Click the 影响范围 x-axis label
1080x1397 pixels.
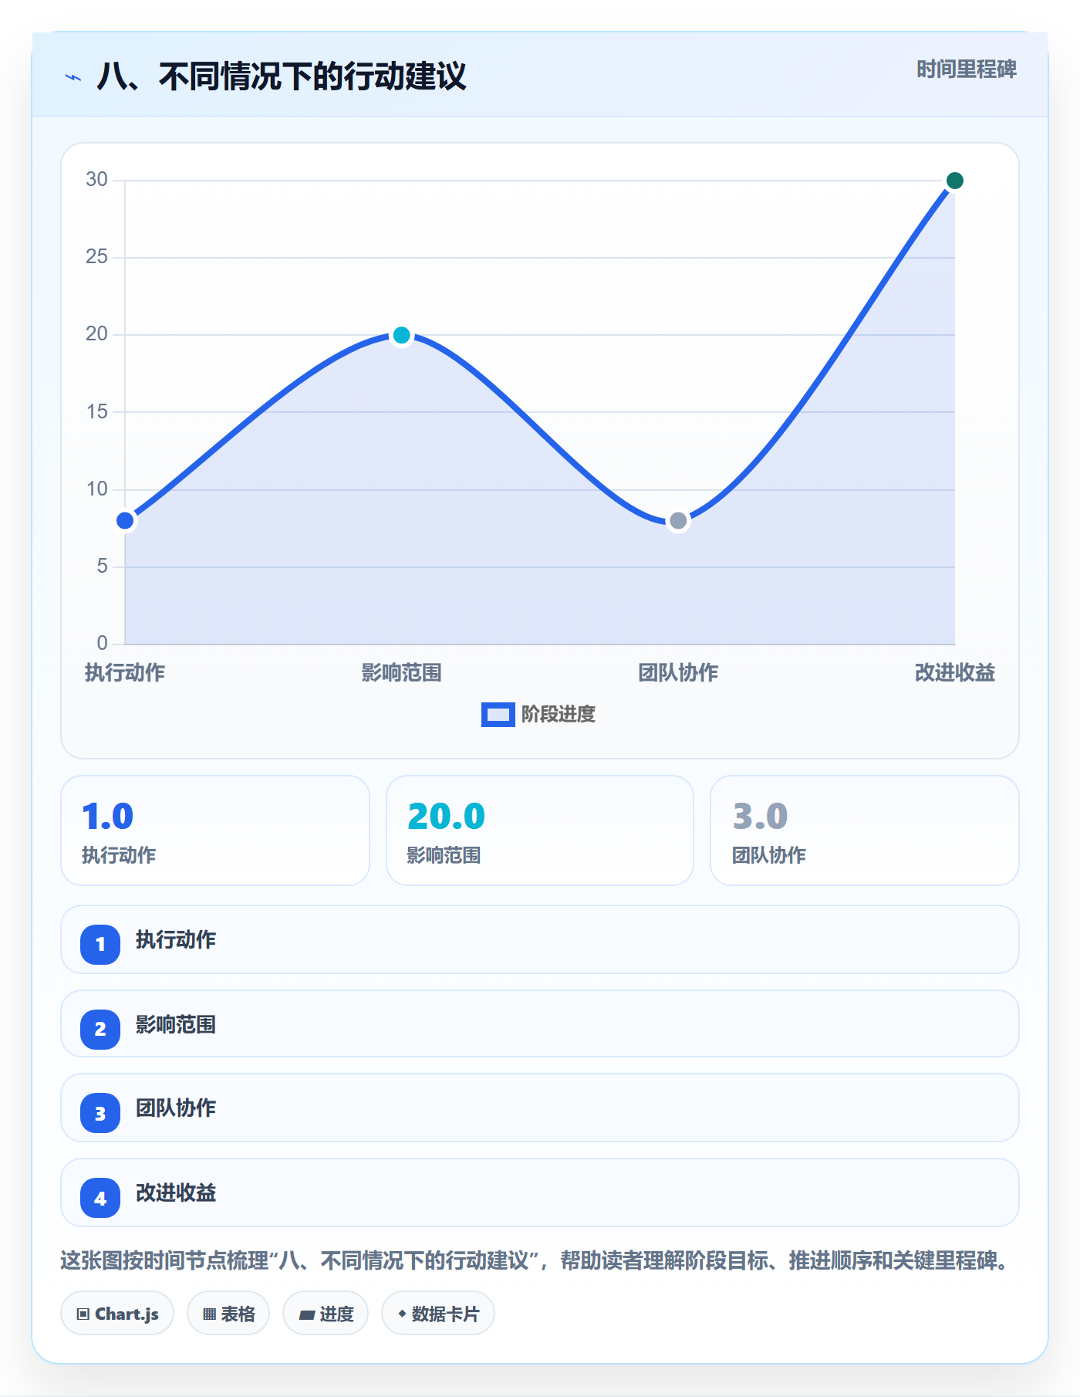pyautogui.click(x=401, y=673)
